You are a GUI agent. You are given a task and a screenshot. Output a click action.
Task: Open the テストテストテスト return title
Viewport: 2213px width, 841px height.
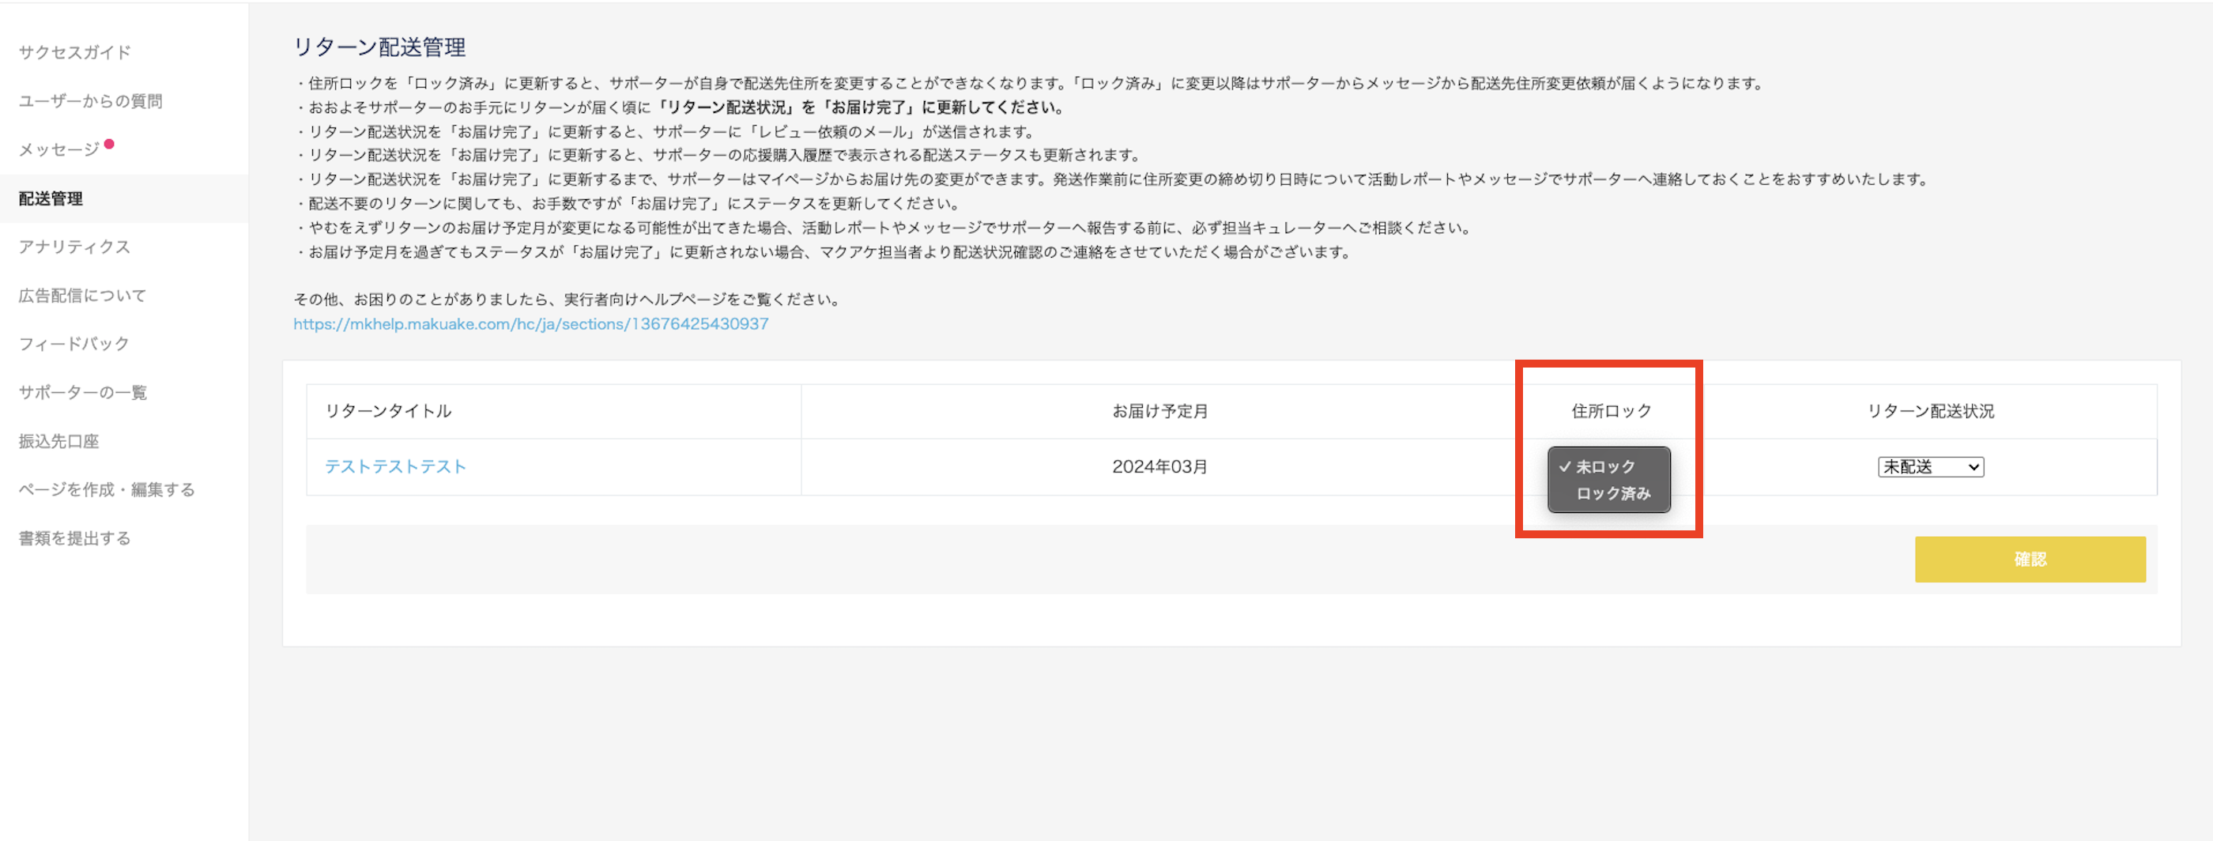394,466
